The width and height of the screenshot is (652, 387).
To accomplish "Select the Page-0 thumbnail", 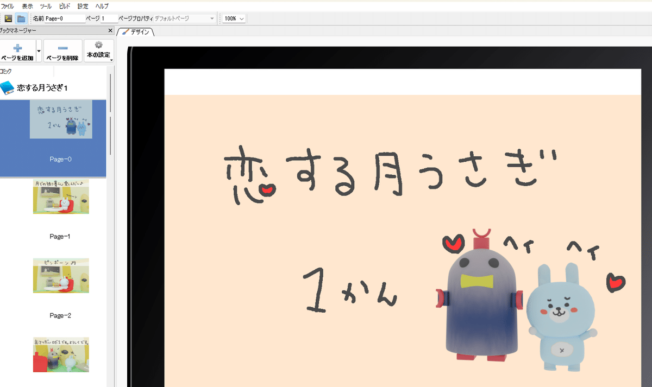I will click(61, 119).
